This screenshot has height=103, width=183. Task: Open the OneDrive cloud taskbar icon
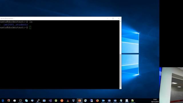32,100
